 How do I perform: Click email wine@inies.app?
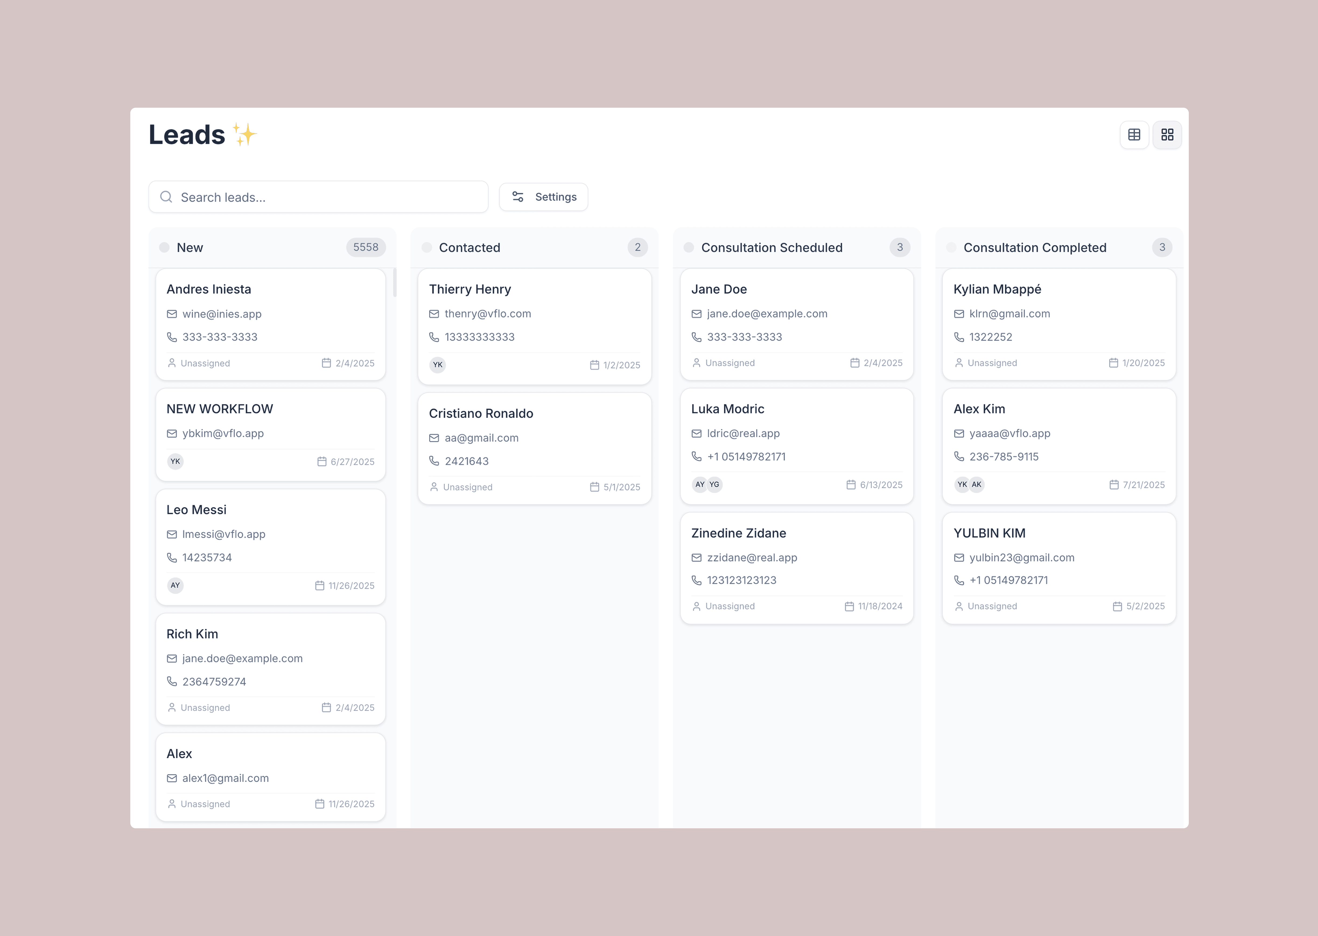point(222,314)
